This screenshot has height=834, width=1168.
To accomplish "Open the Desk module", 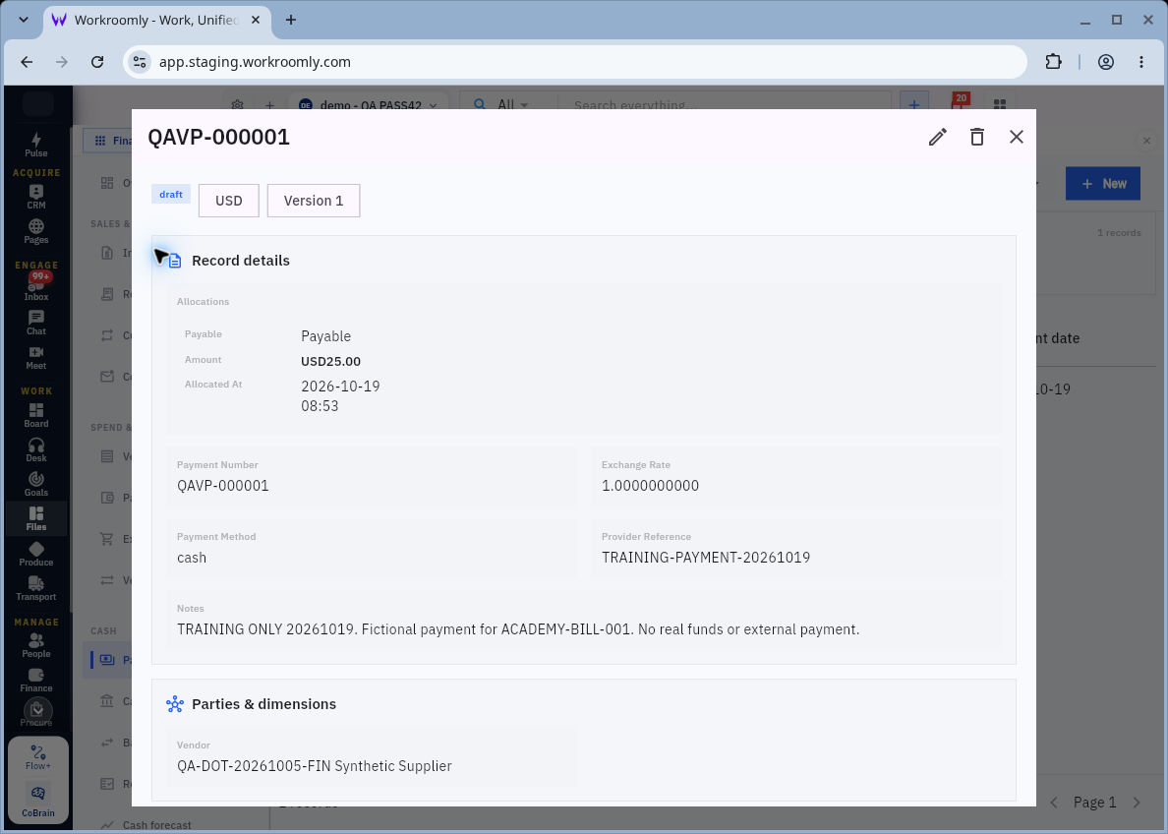I will tap(35, 449).
